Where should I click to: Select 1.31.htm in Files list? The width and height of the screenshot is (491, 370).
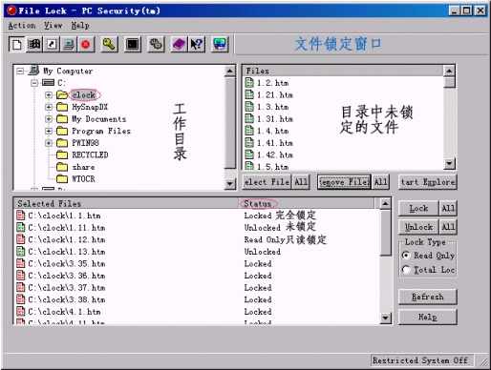pyautogui.click(x=275, y=119)
